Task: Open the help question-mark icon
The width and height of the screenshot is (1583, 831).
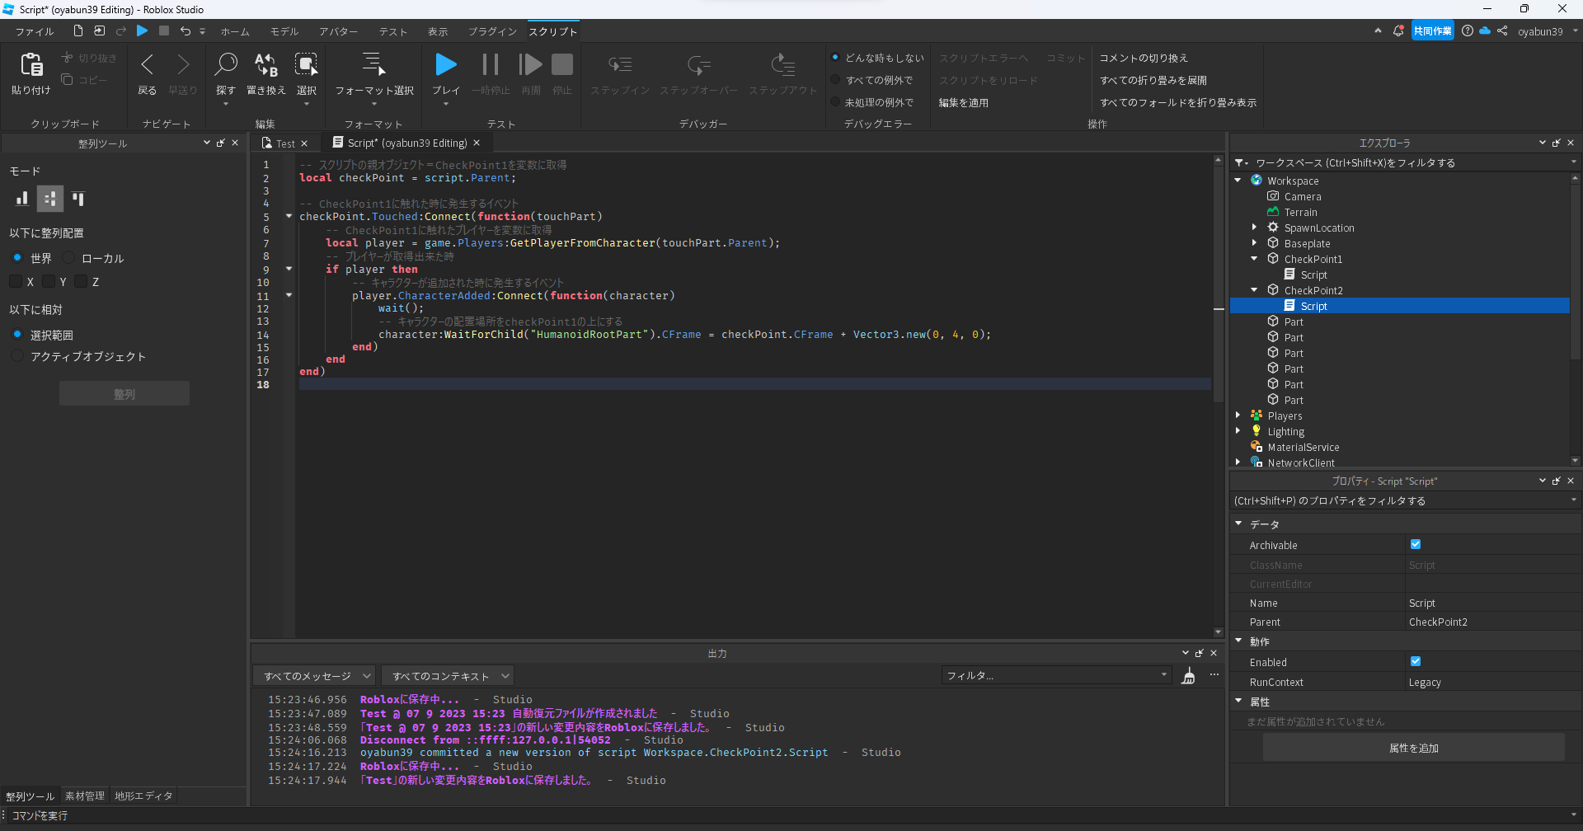Action: (x=1468, y=31)
